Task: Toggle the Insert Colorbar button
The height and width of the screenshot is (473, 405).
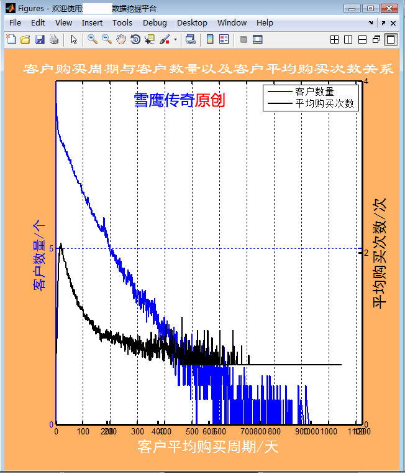Action: tap(210, 40)
